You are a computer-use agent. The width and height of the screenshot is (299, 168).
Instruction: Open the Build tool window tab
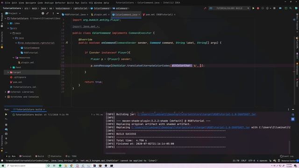click(x=40, y=156)
